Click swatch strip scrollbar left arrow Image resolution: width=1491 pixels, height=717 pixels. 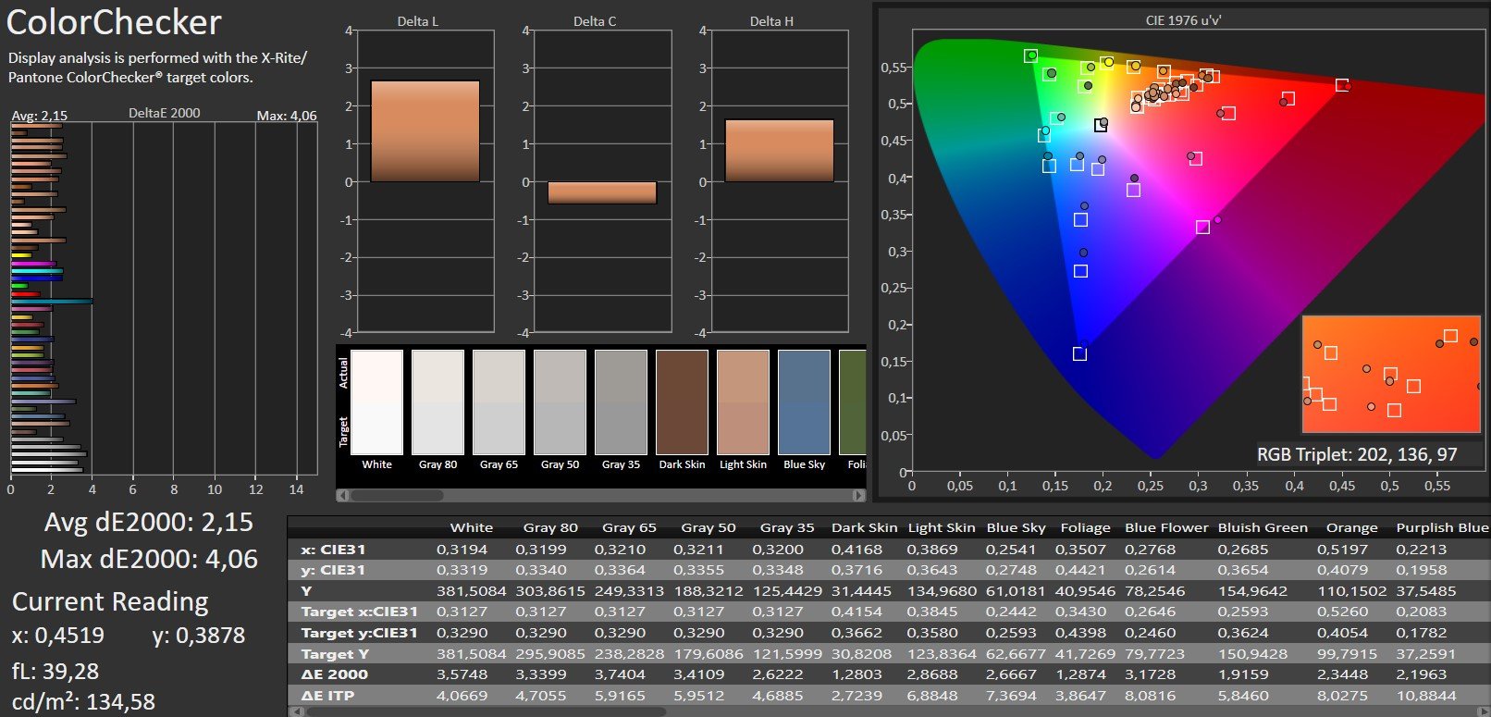pyautogui.click(x=343, y=496)
